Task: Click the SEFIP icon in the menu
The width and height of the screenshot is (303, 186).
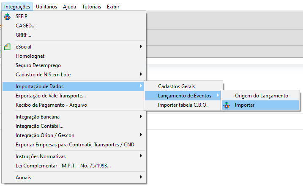Action: [7, 16]
